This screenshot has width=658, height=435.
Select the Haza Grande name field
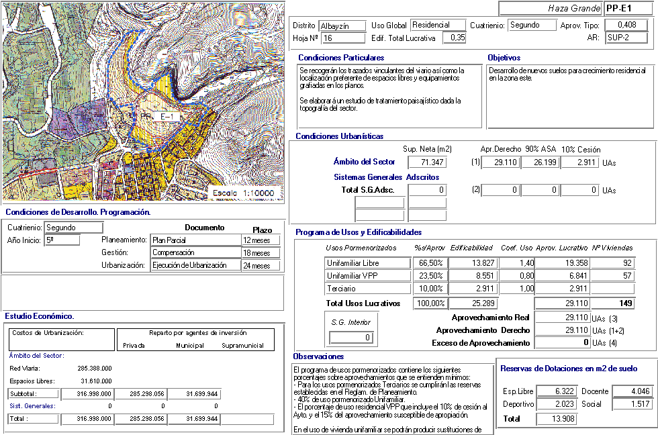pos(550,8)
